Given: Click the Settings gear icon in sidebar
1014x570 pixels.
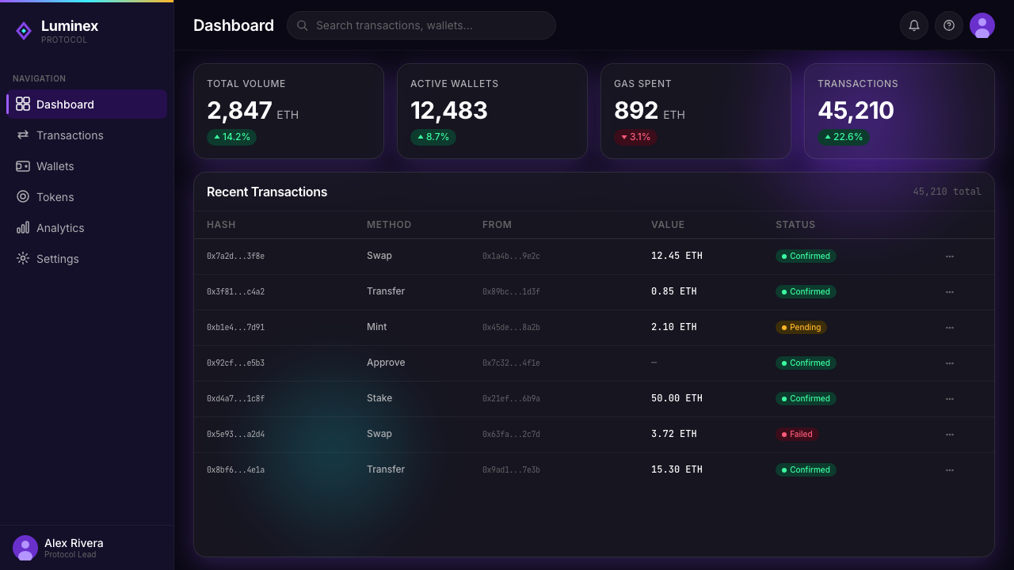Looking at the screenshot, I should pos(23,258).
